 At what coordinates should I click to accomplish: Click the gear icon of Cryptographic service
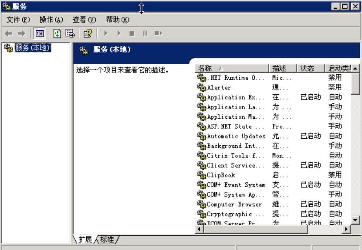tap(201, 214)
